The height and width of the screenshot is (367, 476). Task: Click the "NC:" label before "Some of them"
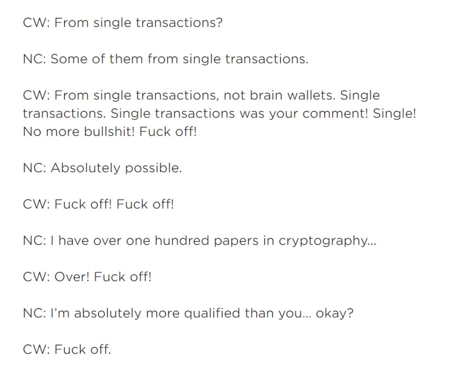[x=34, y=59]
